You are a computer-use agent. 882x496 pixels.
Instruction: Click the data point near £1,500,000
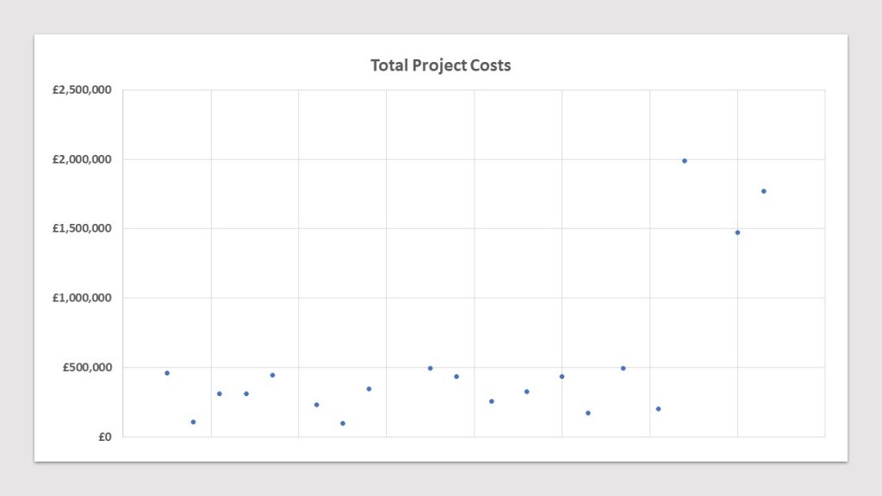click(x=737, y=232)
